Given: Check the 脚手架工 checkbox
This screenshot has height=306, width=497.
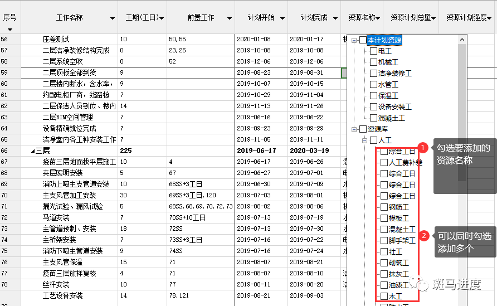Looking at the screenshot, I should (x=384, y=240).
